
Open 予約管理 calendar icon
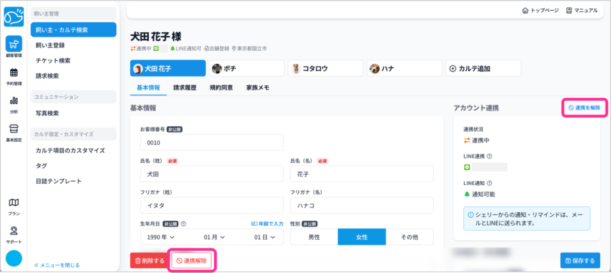pyautogui.click(x=14, y=75)
